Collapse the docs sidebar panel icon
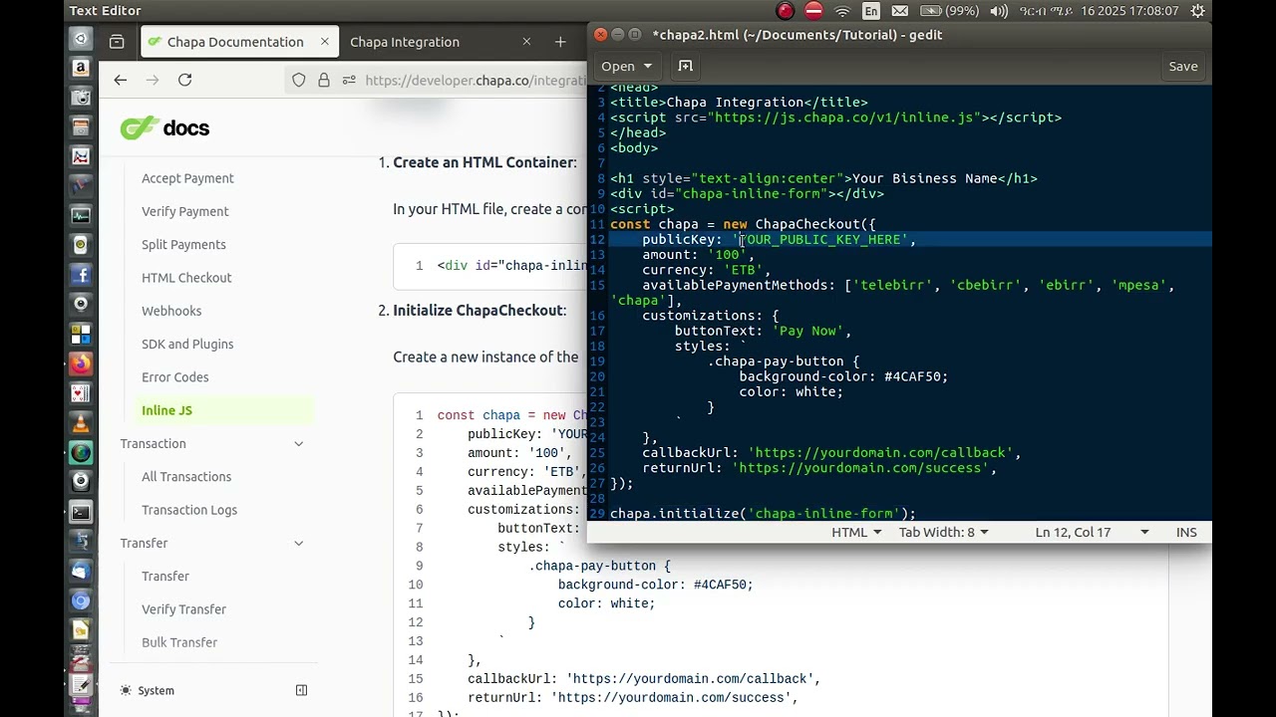Viewport: 1276px width, 717px height. click(x=301, y=690)
